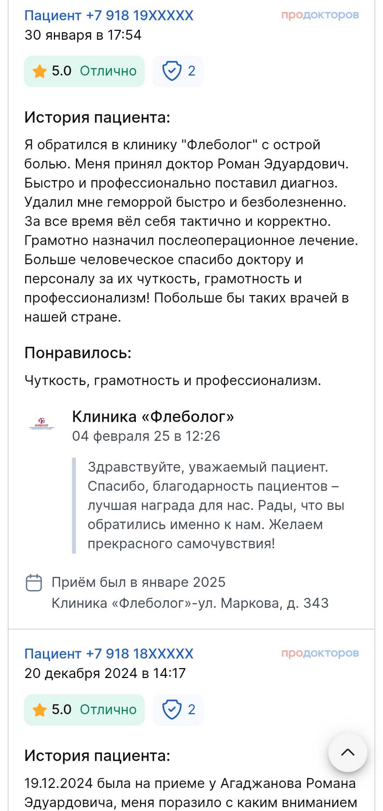Click star icon in the 20 декабря review rating
The width and height of the screenshot is (383, 811).
click(x=40, y=710)
